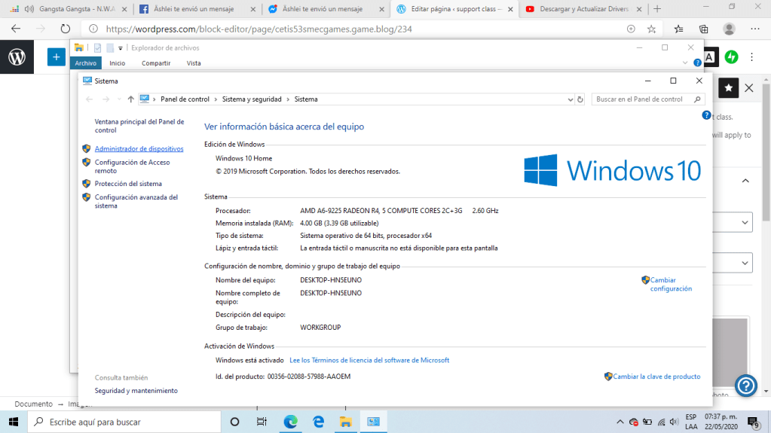Open the Archivo menu in File Explorer
The width and height of the screenshot is (771, 433).
point(85,63)
